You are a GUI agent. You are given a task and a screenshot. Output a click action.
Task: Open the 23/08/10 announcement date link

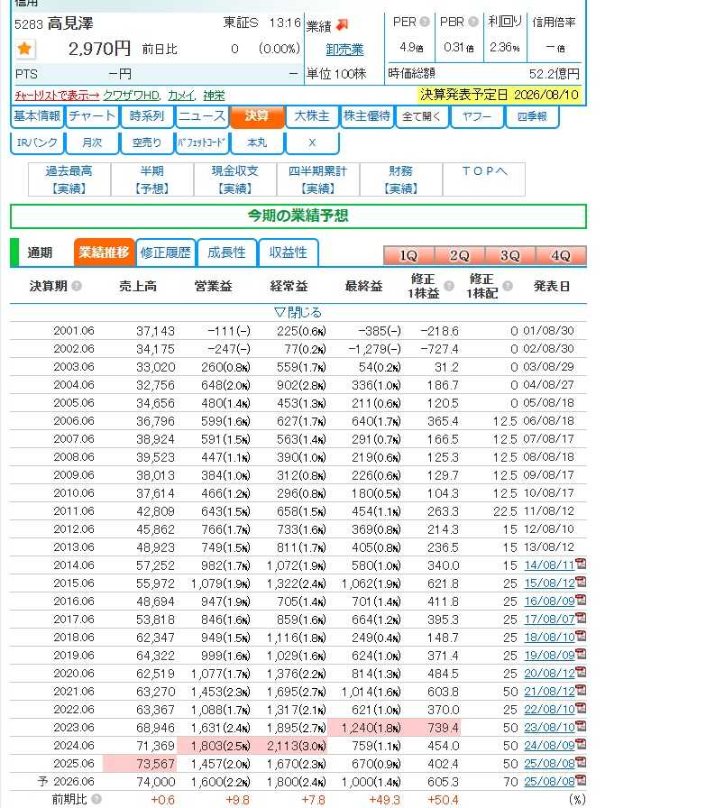point(549,728)
